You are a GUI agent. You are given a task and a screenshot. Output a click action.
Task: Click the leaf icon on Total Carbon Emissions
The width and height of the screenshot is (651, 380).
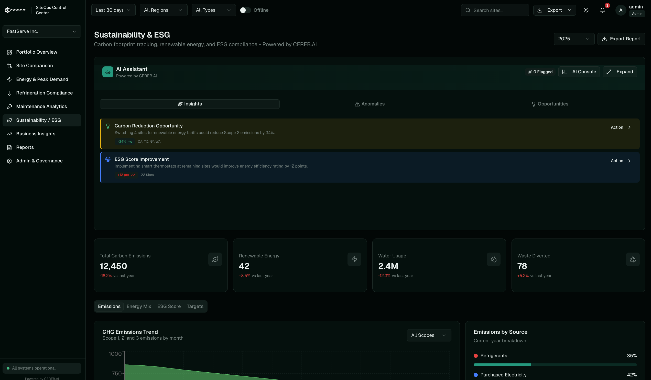point(215,259)
